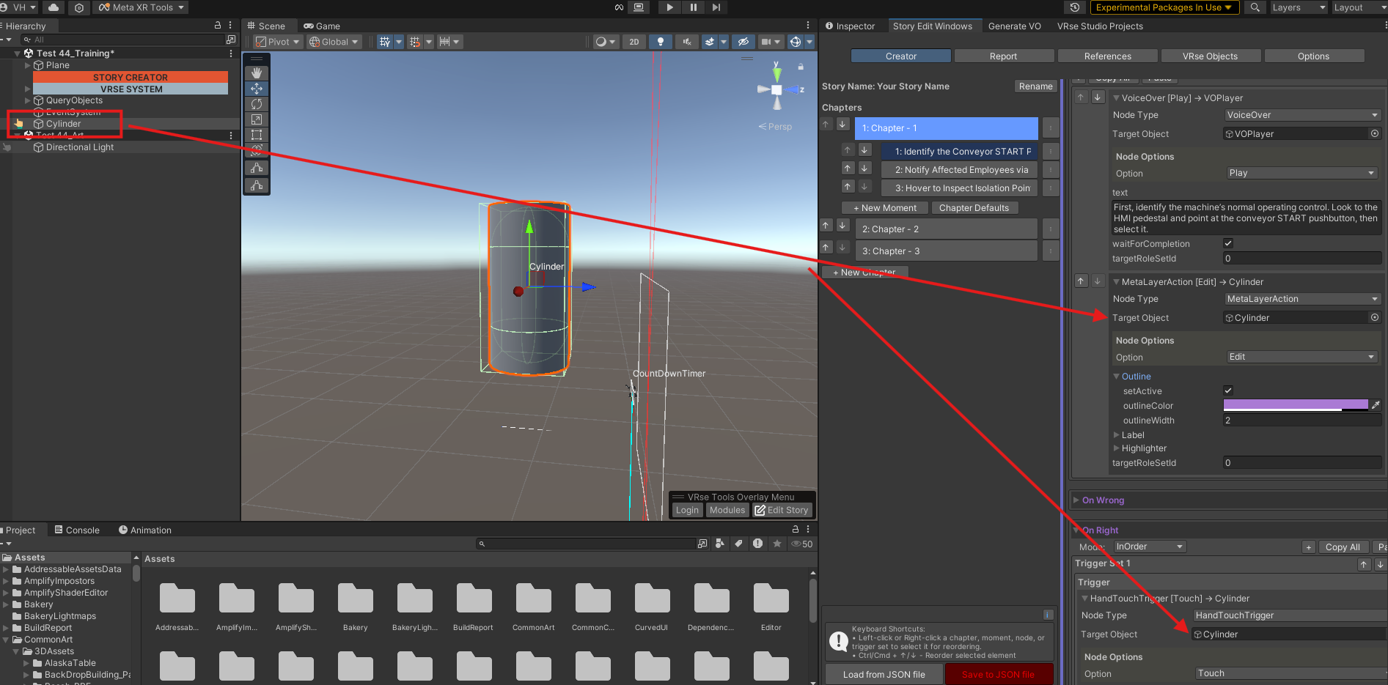Screen dimensions: 1388x685
Task: Open the Layers dropdown
Action: (x=1298, y=7)
